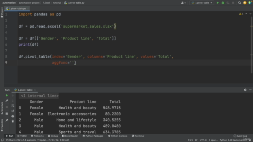Click '1.pivot-table.py' breadcrumb
Viewport: 253px width, 142px height.
pos(74,3)
